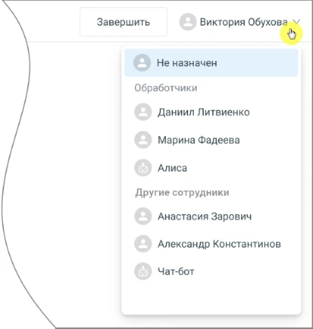This screenshot has width=313, height=329.
Task: Click Марина Фадеева's avatar icon
Action: pyautogui.click(x=143, y=140)
